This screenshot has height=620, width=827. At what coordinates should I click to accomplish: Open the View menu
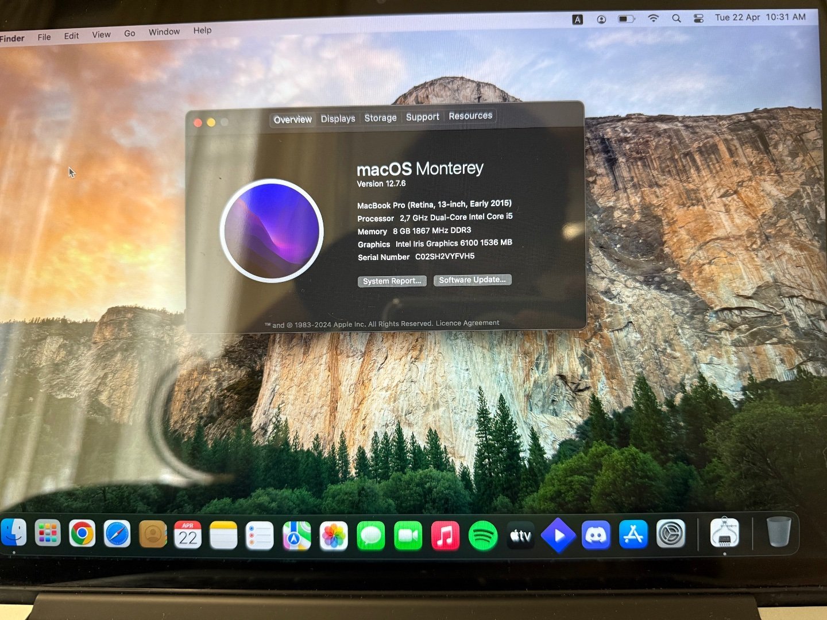coord(101,34)
